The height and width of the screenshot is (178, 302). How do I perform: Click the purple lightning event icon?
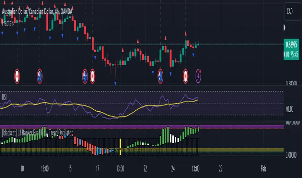point(198,76)
